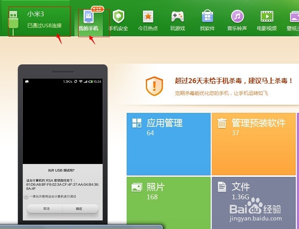Click the RSA fingerprint text

tap(63, 185)
